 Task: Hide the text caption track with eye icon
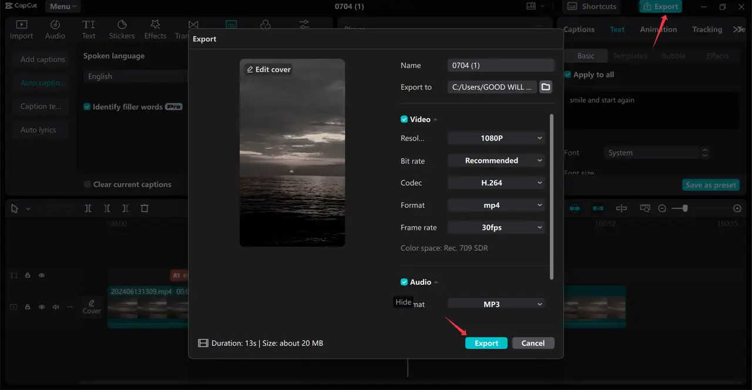coord(42,275)
